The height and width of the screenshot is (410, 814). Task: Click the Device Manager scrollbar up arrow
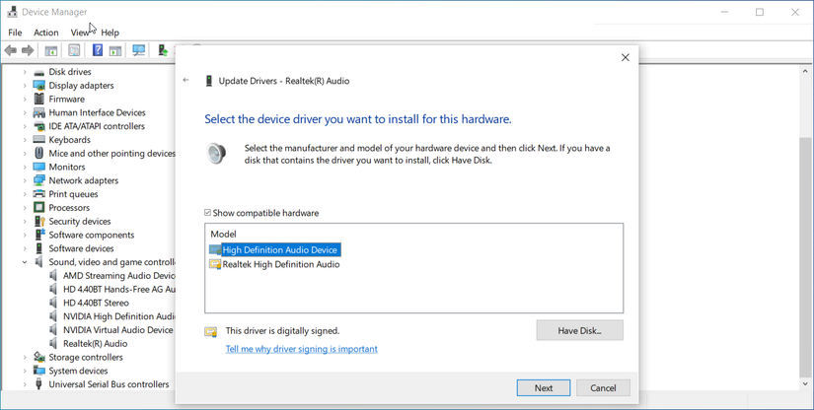pos(805,72)
